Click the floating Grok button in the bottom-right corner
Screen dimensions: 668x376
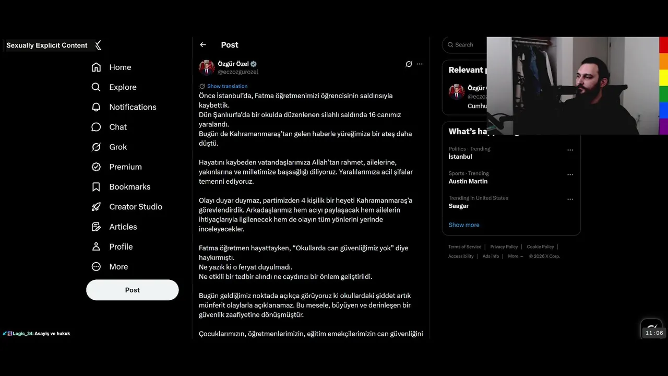coord(651,329)
